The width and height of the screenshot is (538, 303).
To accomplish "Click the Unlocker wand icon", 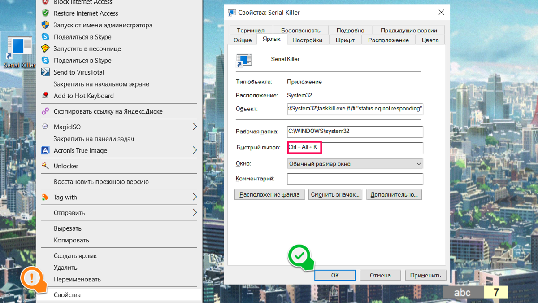I will (45, 166).
